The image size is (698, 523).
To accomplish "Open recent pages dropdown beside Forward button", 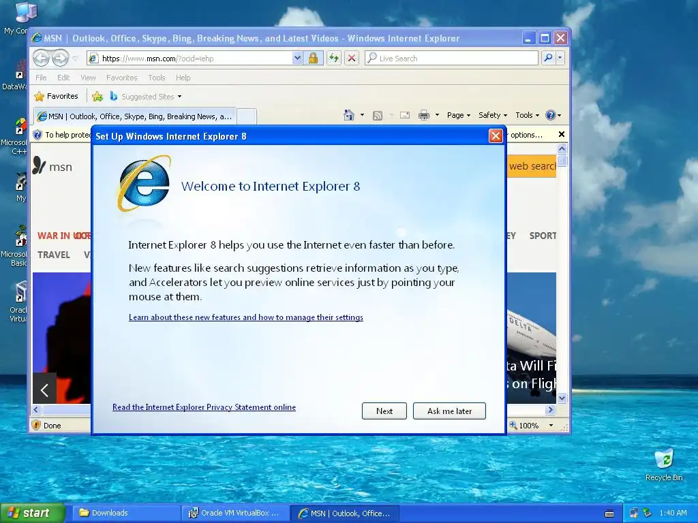I will pyautogui.click(x=75, y=59).
